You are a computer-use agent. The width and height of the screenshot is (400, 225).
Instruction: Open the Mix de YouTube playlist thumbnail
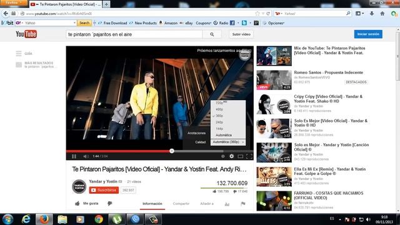click(x=274, y=56)
